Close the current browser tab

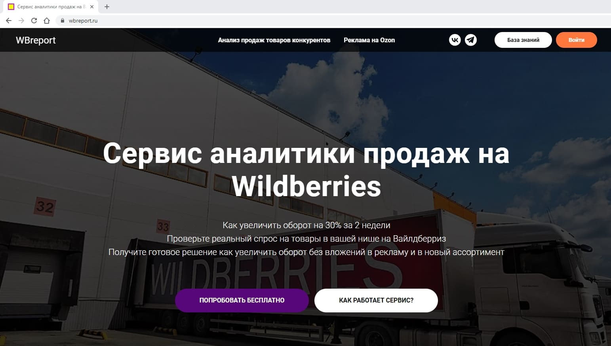92,7
